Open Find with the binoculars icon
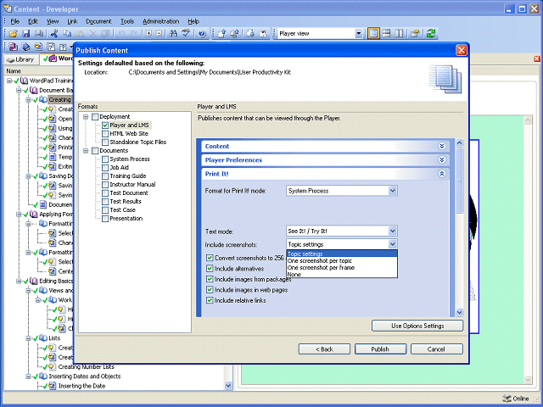Image resolution: width=543 pixels, height=407 pixels. 173,34
